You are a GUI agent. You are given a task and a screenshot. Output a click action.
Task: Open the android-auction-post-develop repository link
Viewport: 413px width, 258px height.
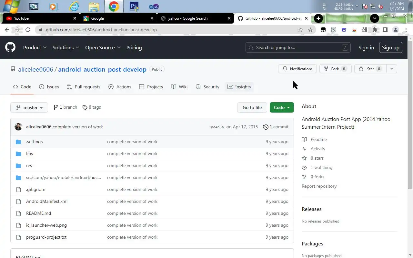click(102, 69)
